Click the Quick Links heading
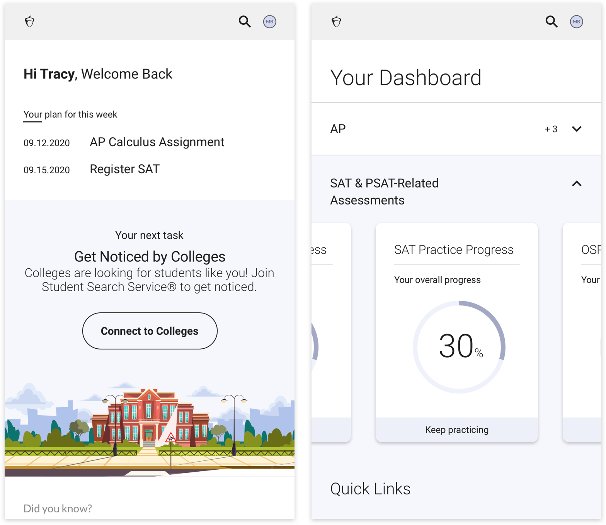Image resolution: width=606 pixels, height=525 pixels. coord(370,489)
